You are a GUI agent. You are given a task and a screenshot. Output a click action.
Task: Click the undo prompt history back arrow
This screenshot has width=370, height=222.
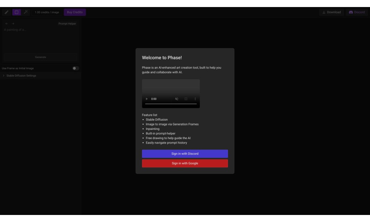pyautogui.click(x=7, y=24)
